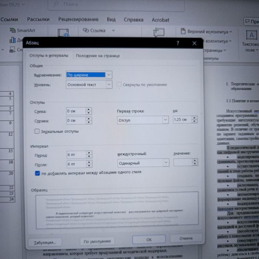
Task: Insert a comment using the comment bubble icon
Action: point(159,32)
